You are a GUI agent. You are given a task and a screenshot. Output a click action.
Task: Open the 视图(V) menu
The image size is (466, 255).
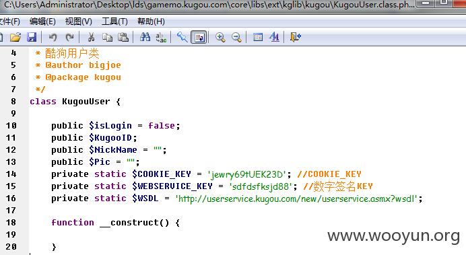[79, 22]
